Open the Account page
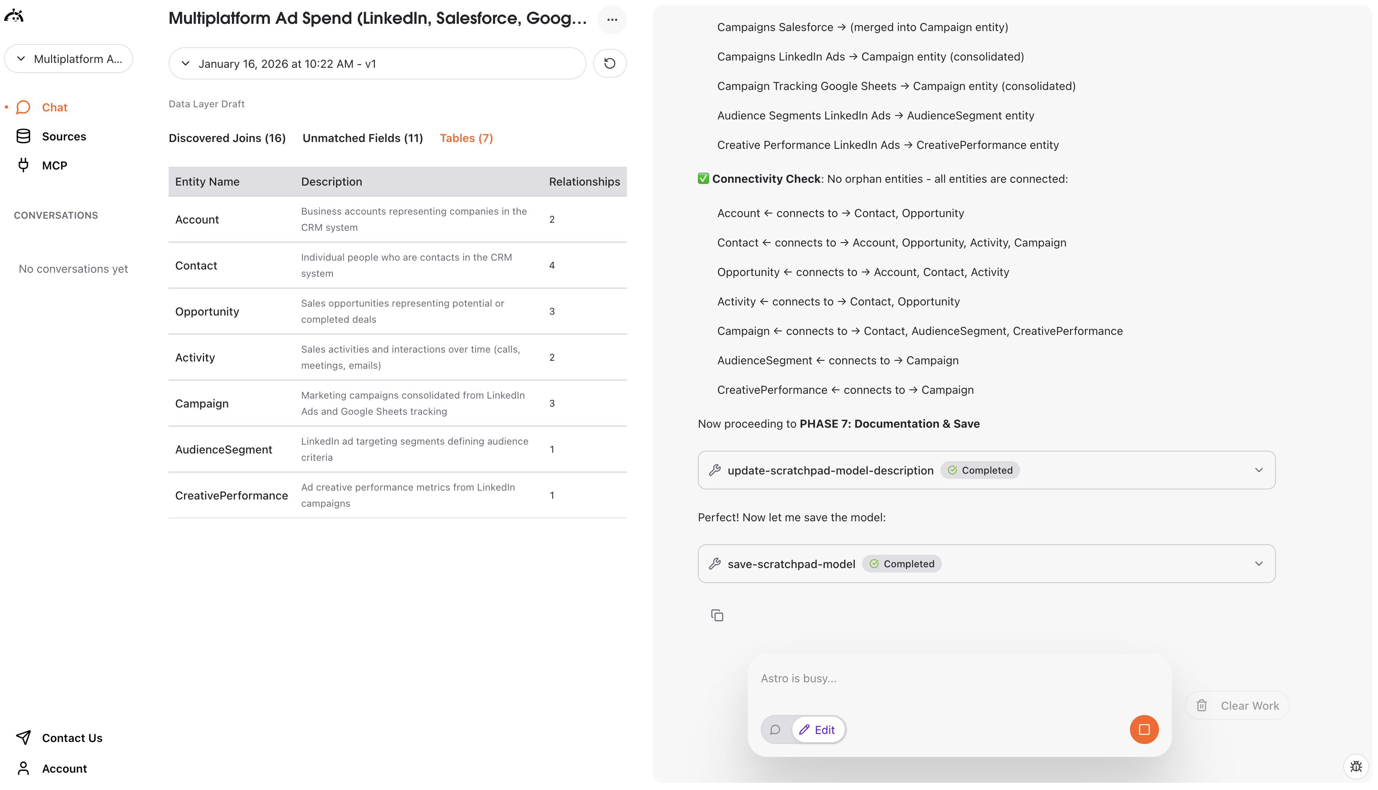The image size is (1378, 790). click(x=65, y=768)
